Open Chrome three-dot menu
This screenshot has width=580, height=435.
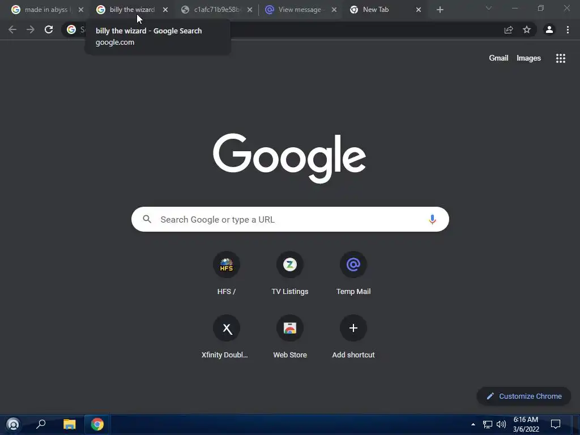point(568,29)
